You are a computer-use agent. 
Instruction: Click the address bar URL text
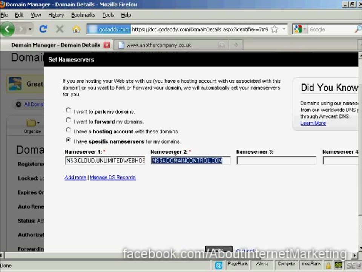tap(200, 29)
